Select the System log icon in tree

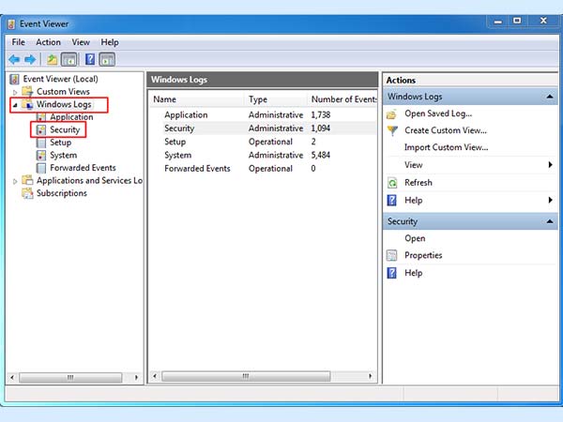click(x=41, y=156)
